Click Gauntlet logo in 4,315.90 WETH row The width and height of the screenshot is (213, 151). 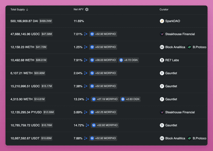162,99
